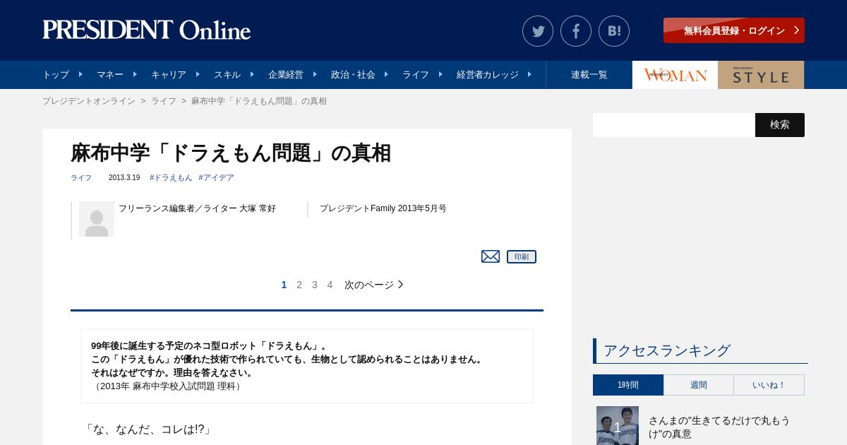Click プレジデントオンライン breadcrumb link
Screen dimensions: 847x445
89,101
